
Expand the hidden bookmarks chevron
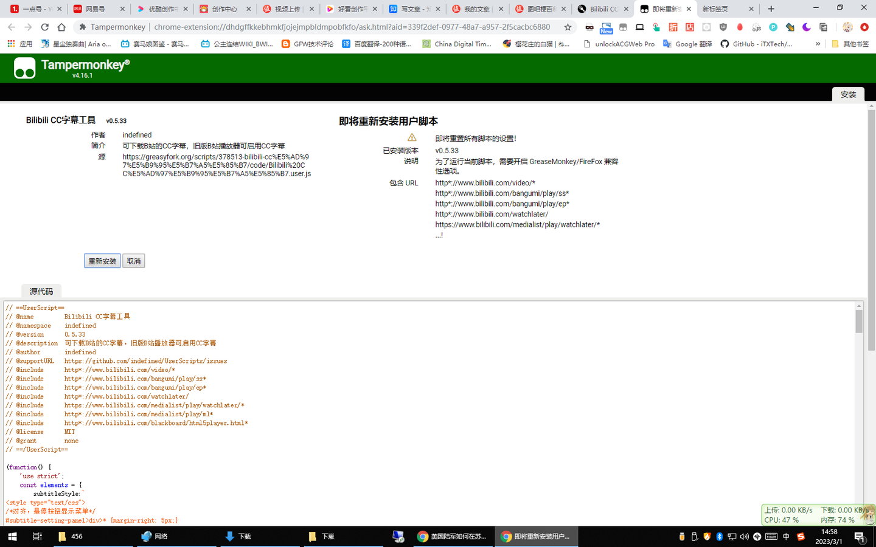click(x=818, y=44)
